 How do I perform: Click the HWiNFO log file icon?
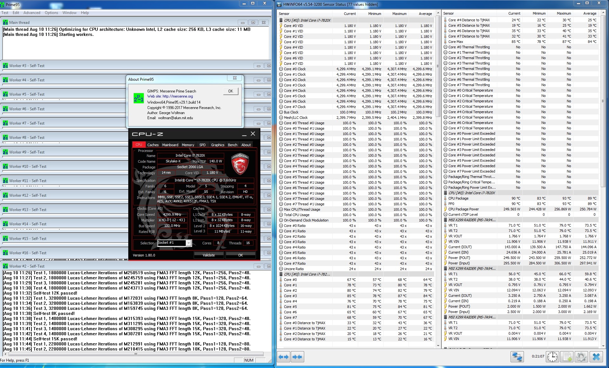(567, 357)
